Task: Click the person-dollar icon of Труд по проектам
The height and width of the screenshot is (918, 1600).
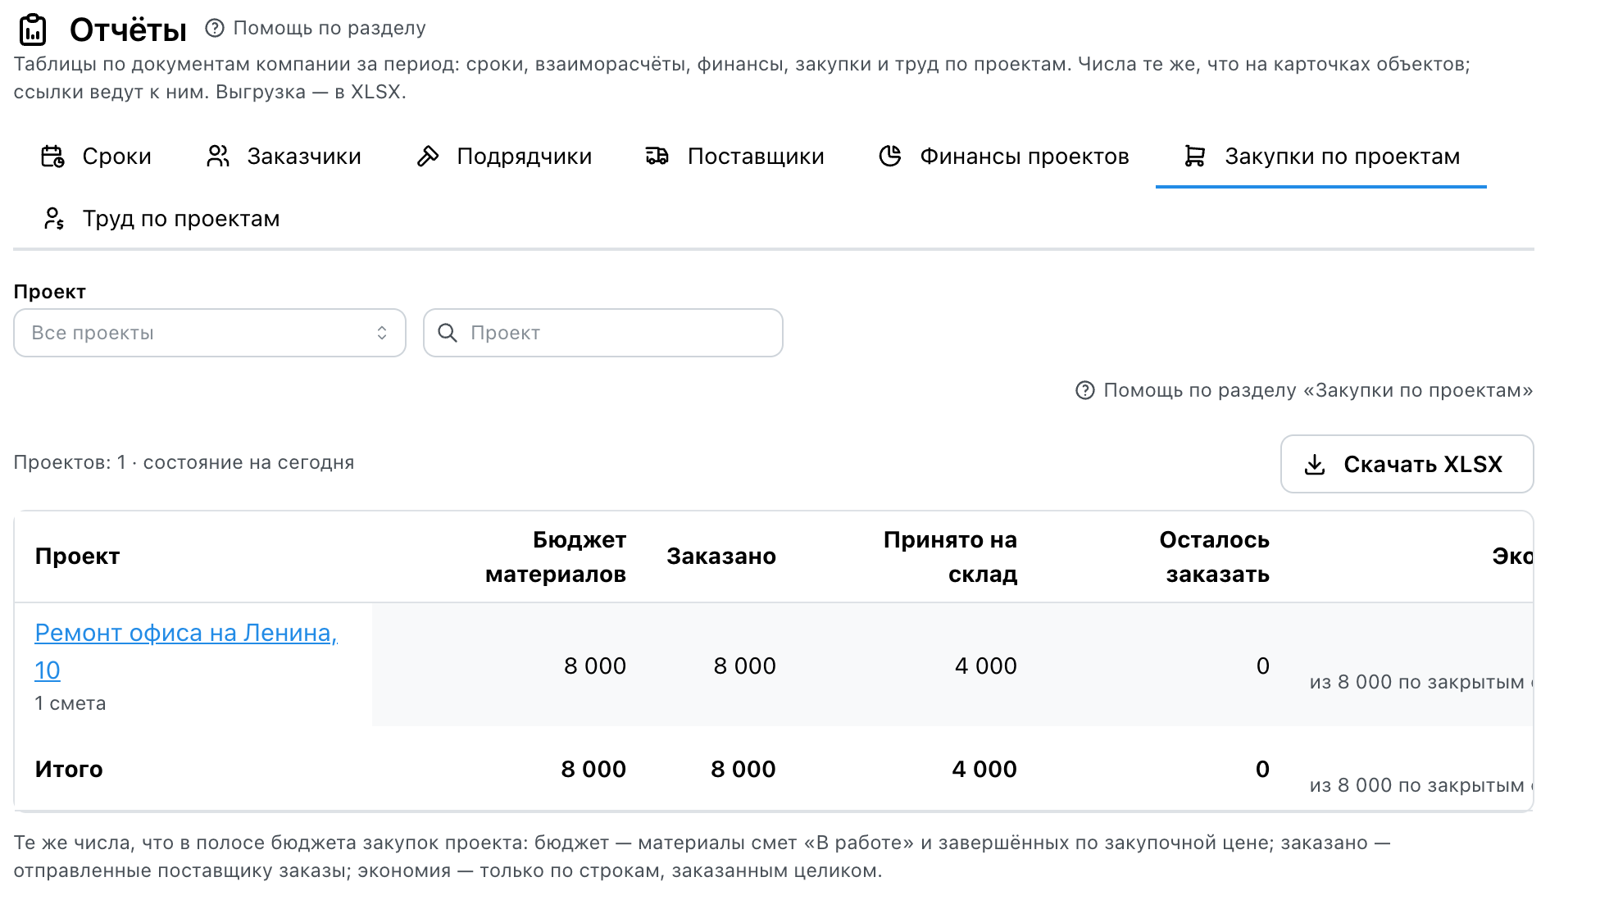Action: coord(53,218)
